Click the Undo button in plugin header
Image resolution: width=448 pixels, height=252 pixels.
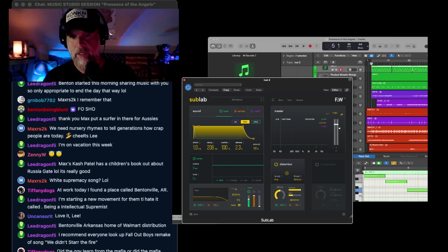click(248, 90)
